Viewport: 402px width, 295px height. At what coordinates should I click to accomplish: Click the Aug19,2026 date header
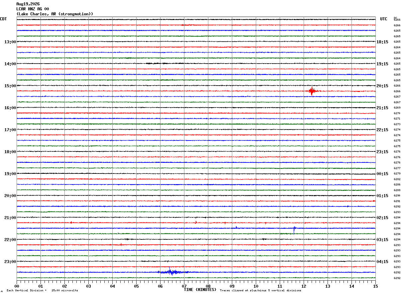[x=28, y=4]
